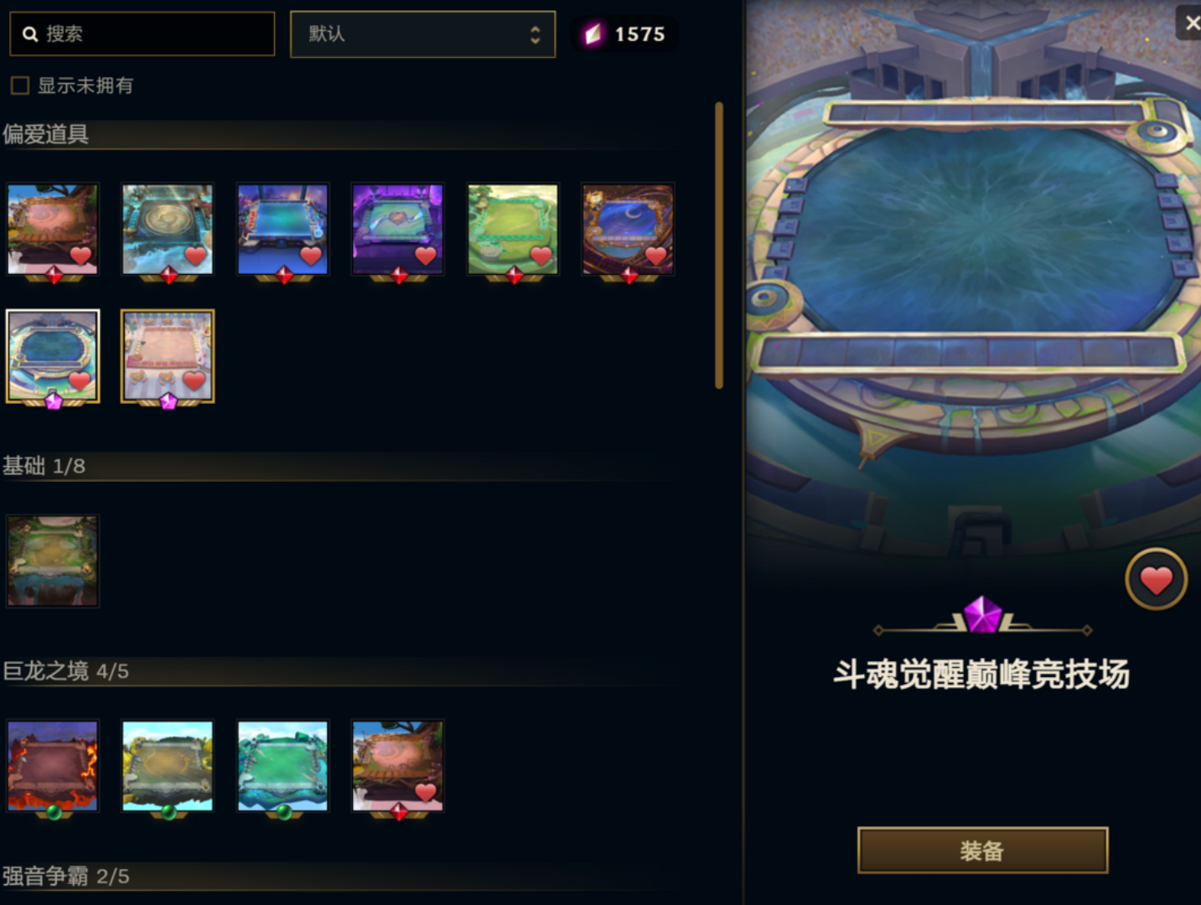
Task: Enable the 显示未拥有 checkbox
Action: (20, 85)
